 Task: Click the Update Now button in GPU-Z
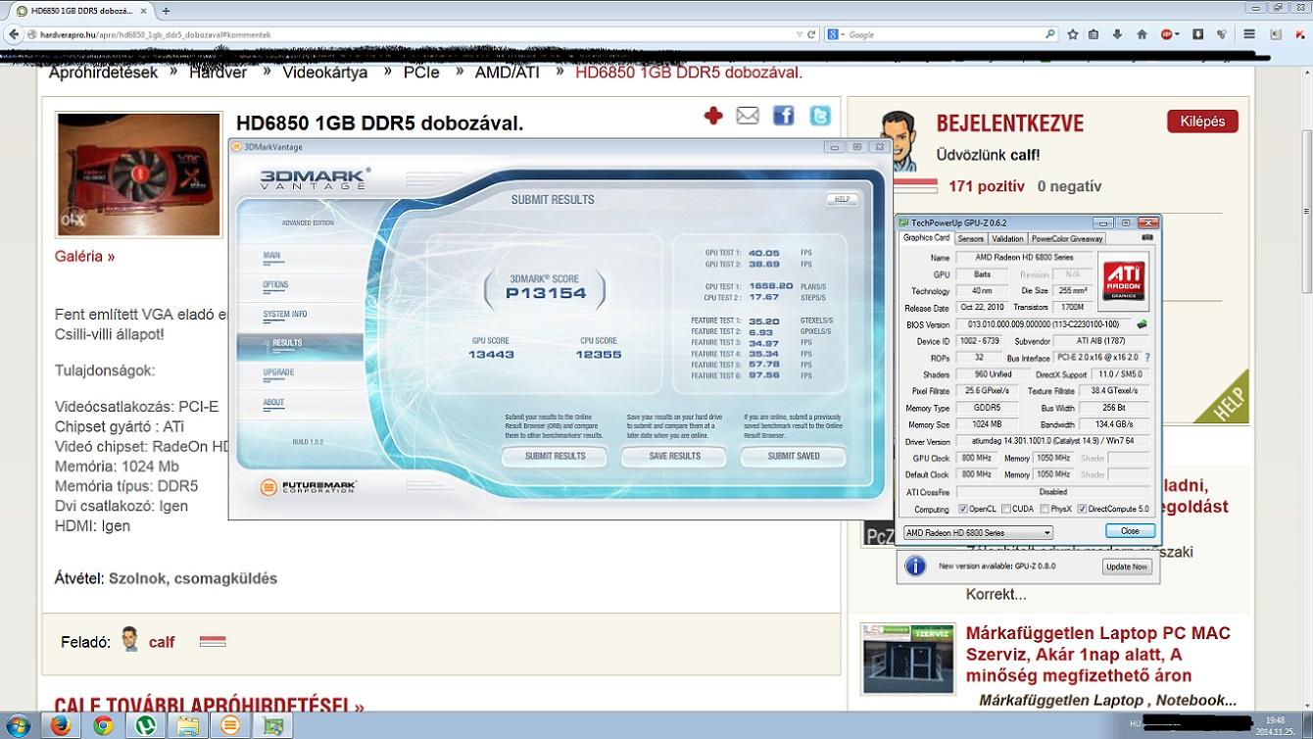(1127, 567)
